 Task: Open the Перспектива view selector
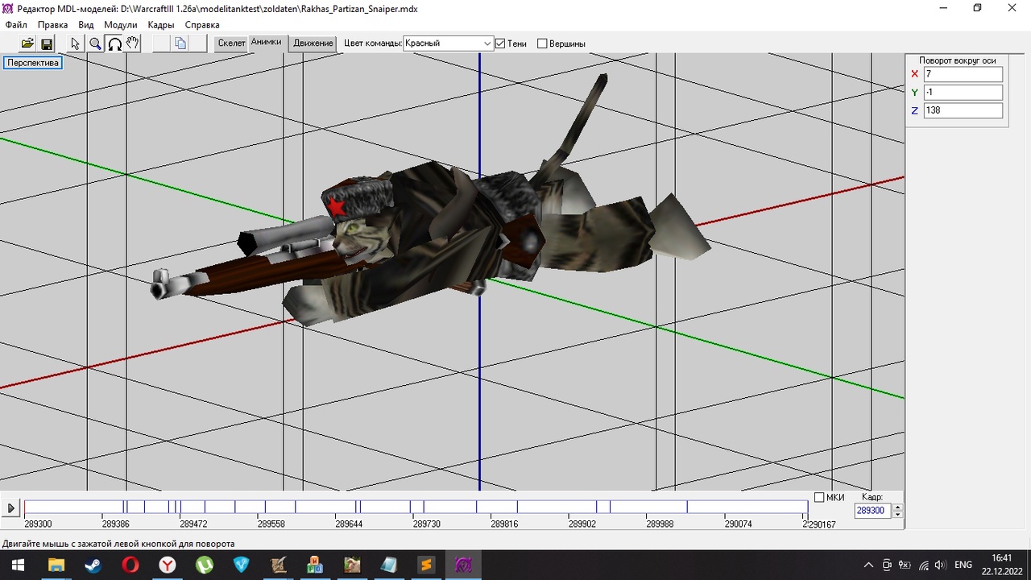pos(33,62)
